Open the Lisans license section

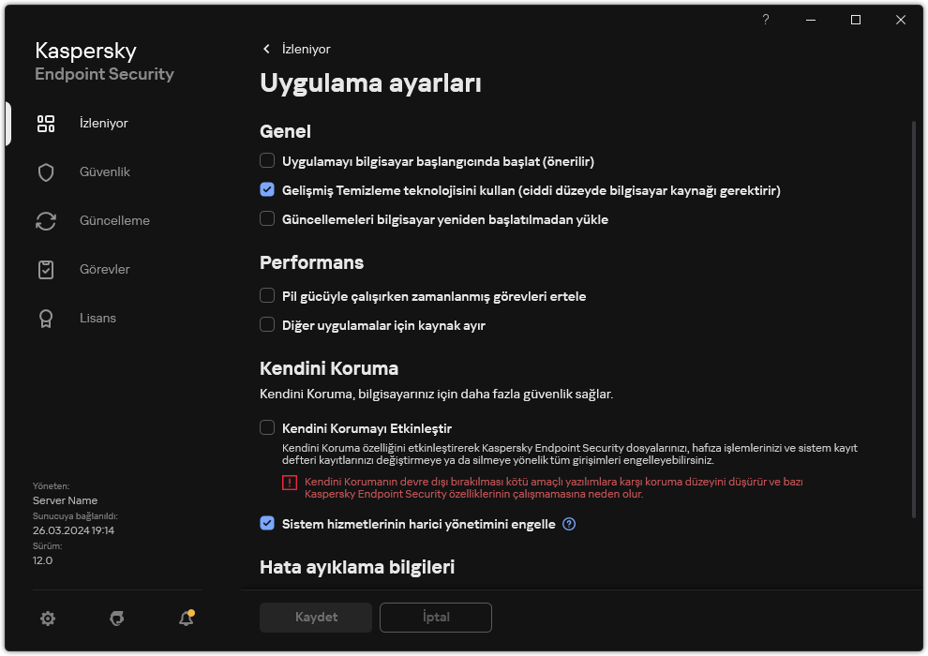97,318
